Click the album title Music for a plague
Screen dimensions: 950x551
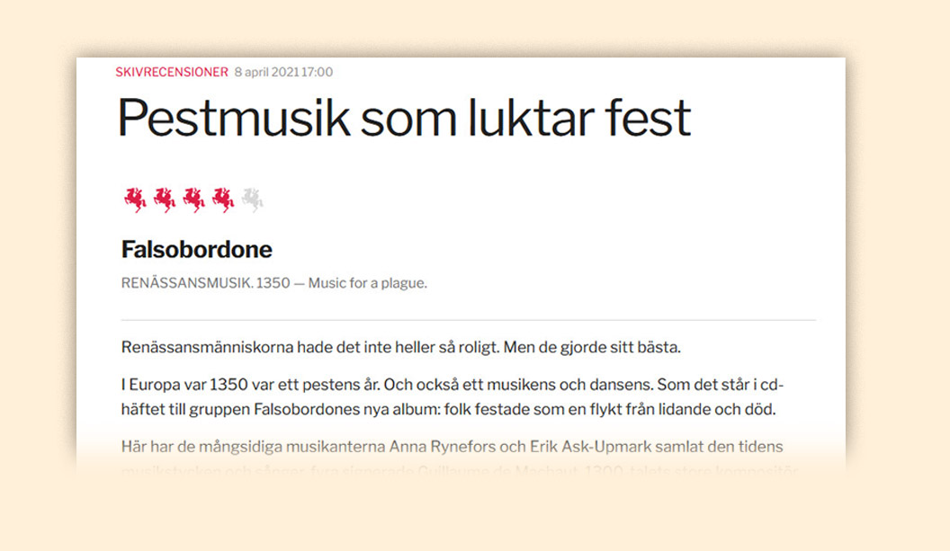[x=367, y=283]
